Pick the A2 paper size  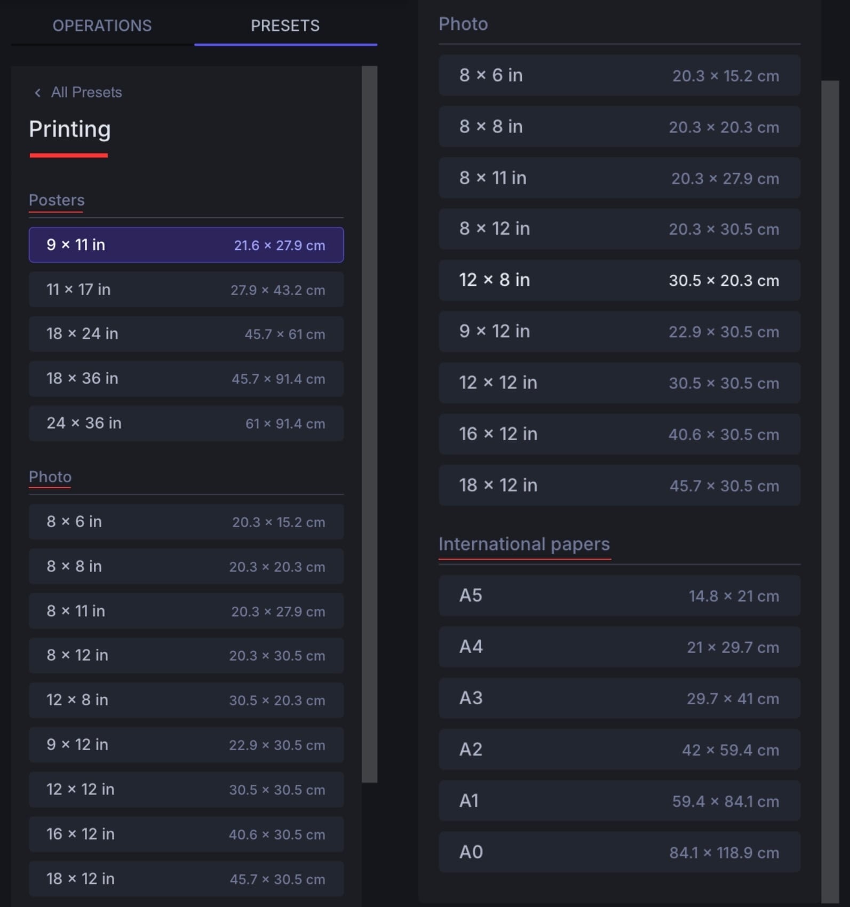[619, 750]
